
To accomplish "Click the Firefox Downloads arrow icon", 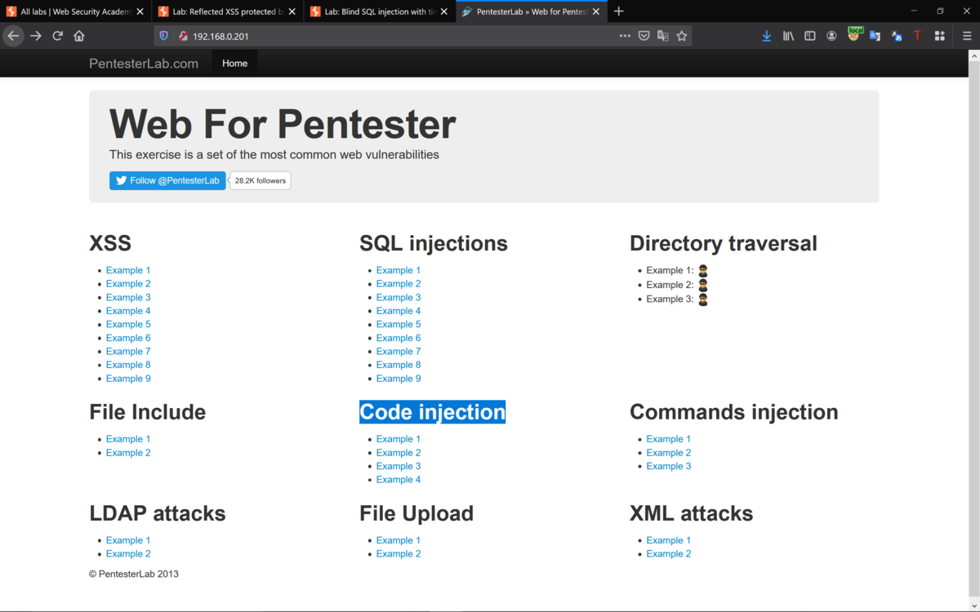I will [x=766, y=36].
